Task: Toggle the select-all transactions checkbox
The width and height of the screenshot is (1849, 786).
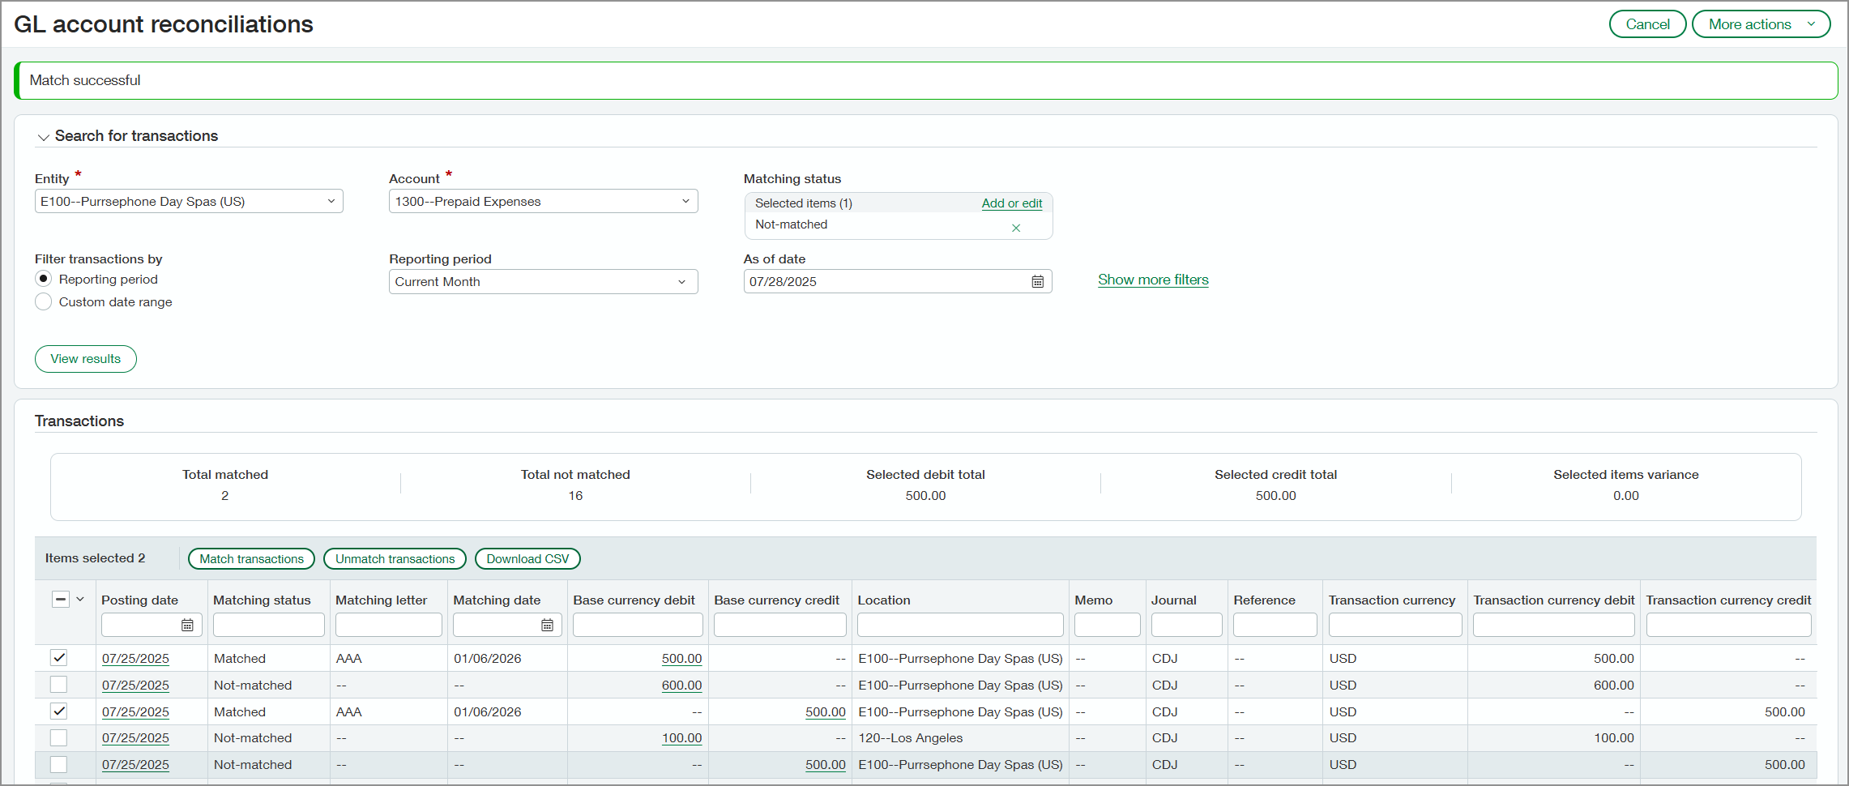Action: (61, 599)
